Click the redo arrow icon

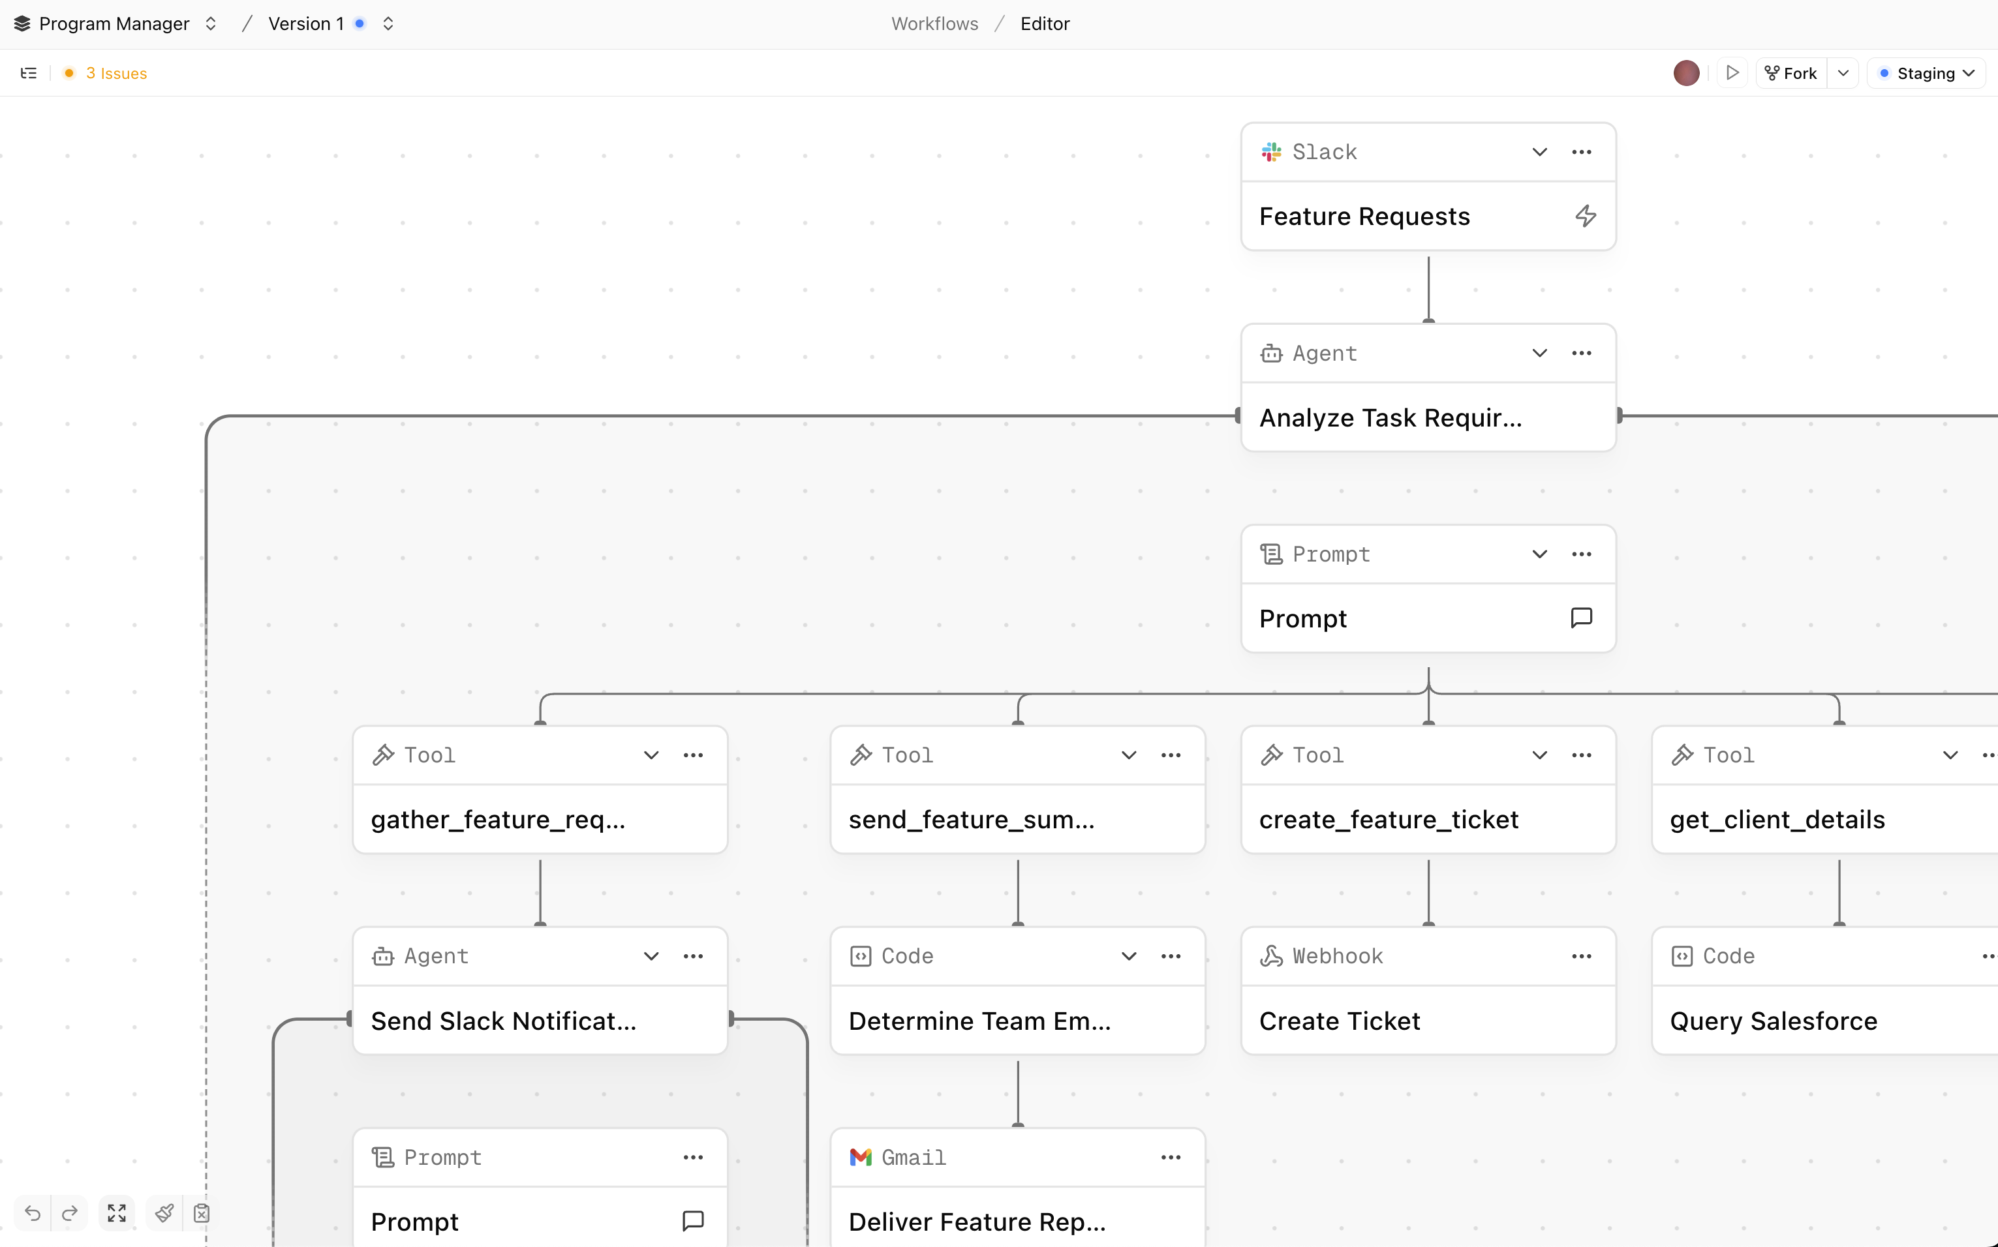(70, 1212)
